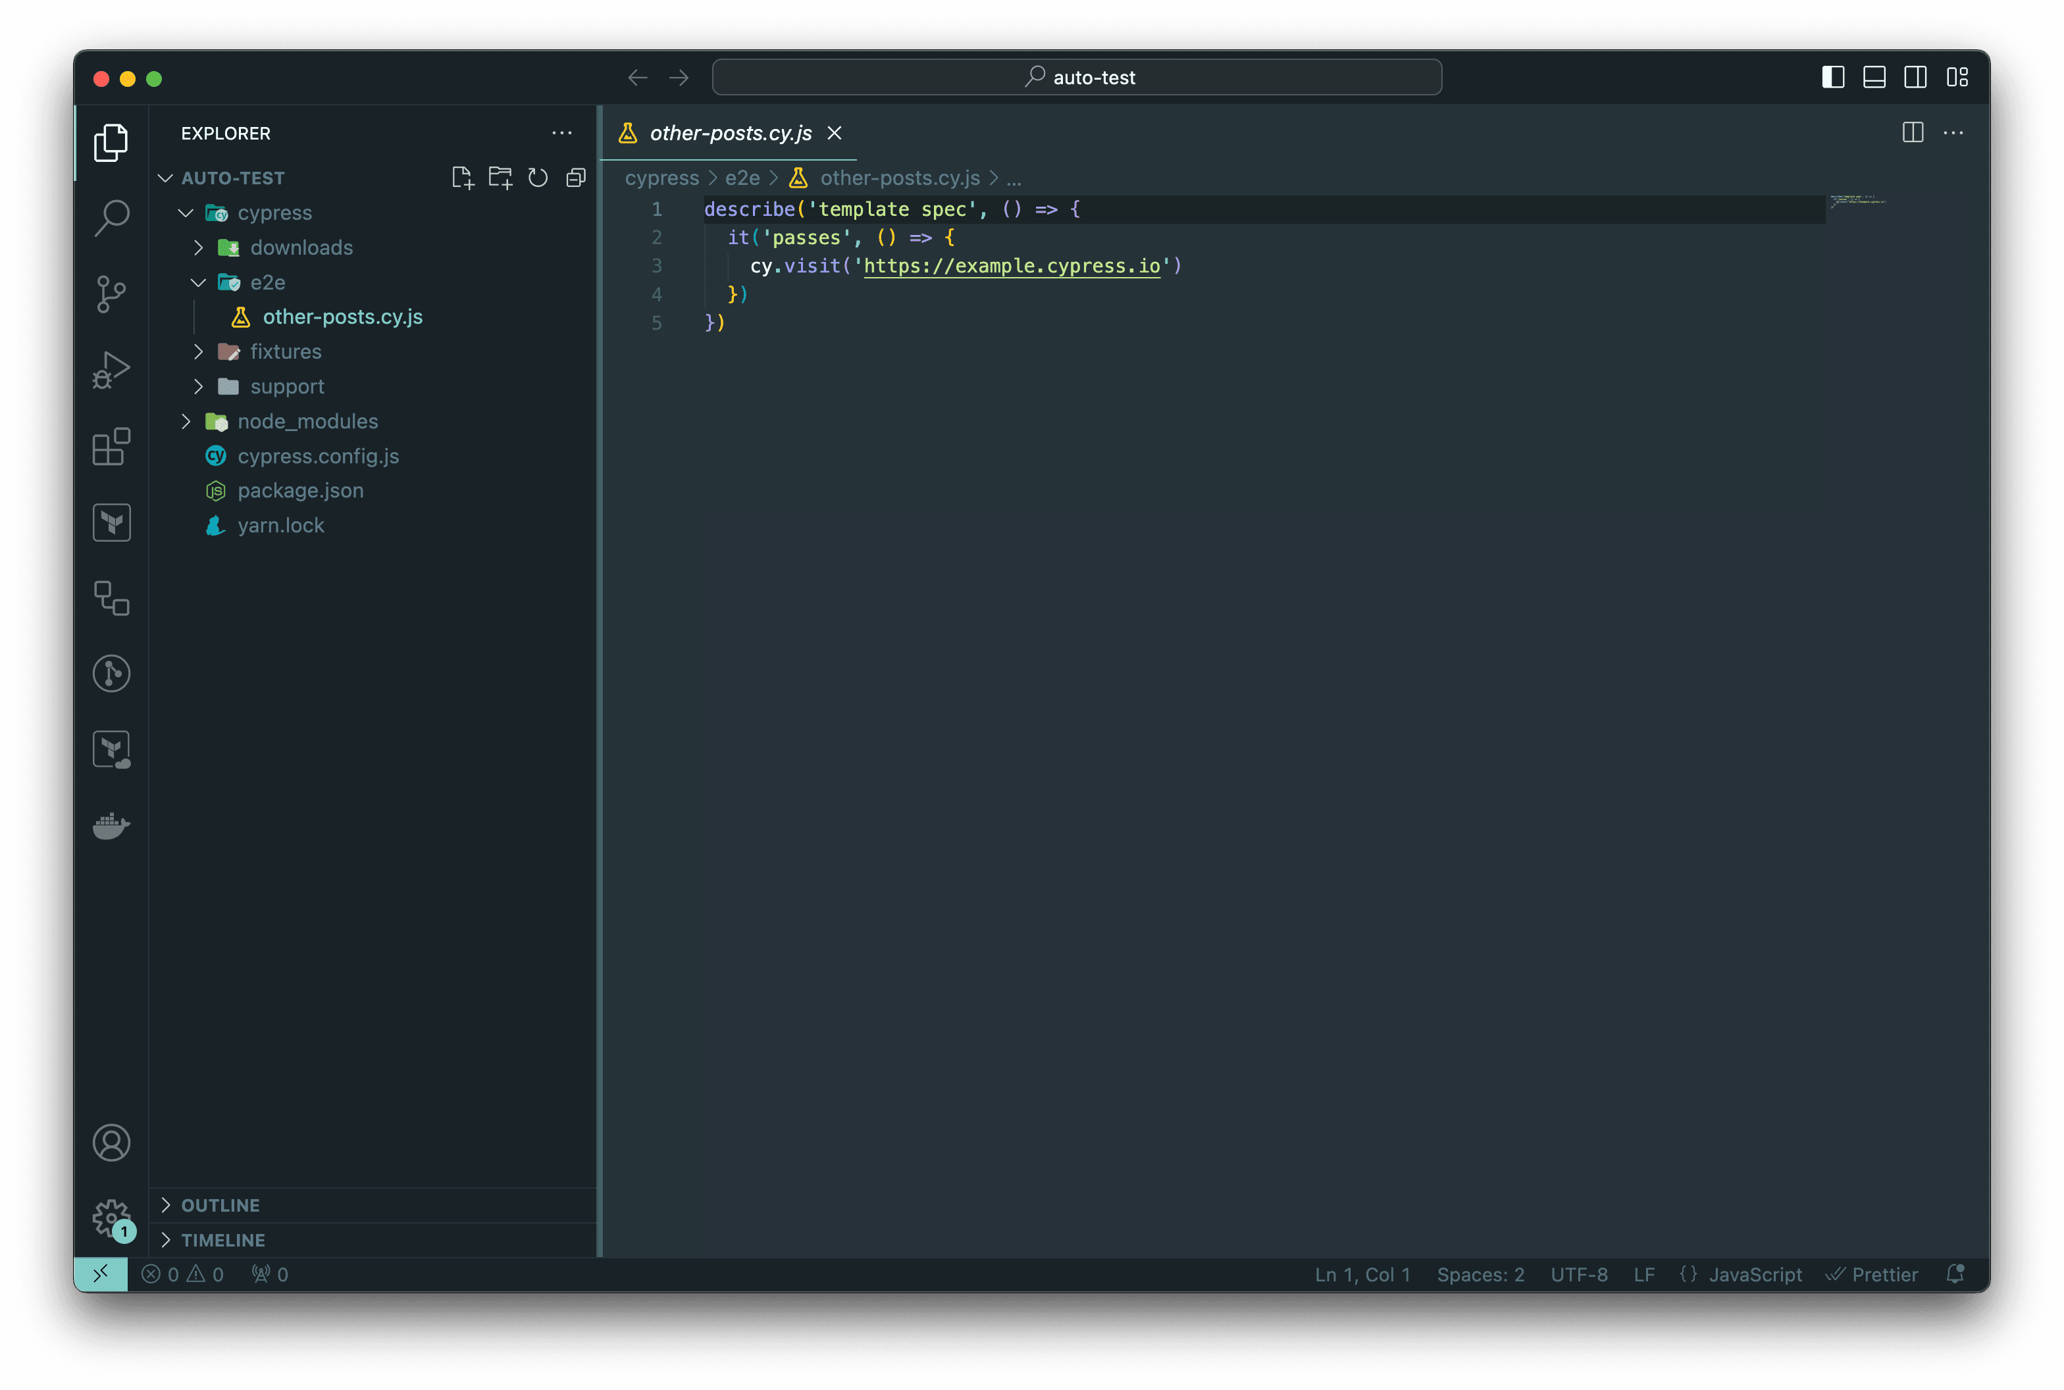Click the code minimap preview

point(1858,201)
